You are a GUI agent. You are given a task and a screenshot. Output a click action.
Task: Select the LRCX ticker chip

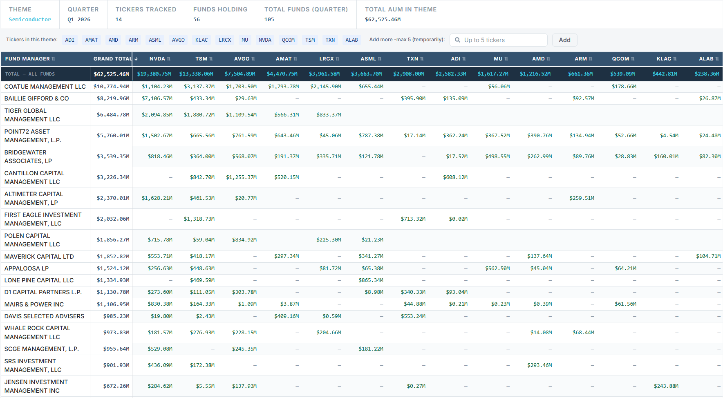click(x=225, y=40)
